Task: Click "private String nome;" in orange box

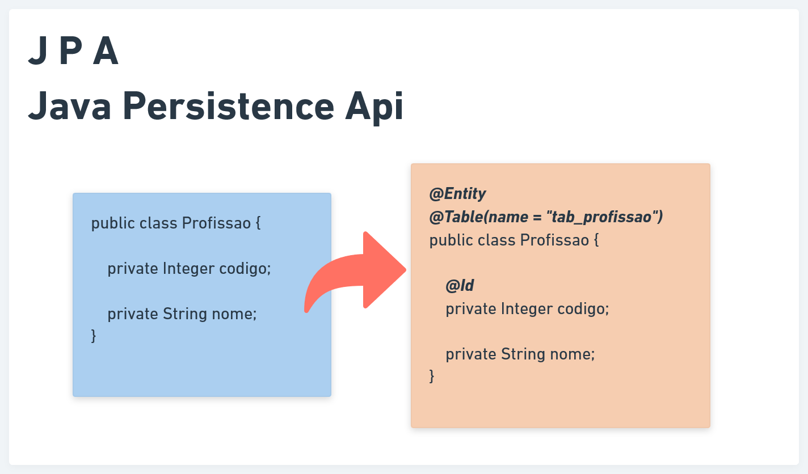Action: [520, 354]
